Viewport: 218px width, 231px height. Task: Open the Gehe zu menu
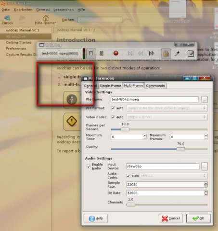[x=43, y=10]
